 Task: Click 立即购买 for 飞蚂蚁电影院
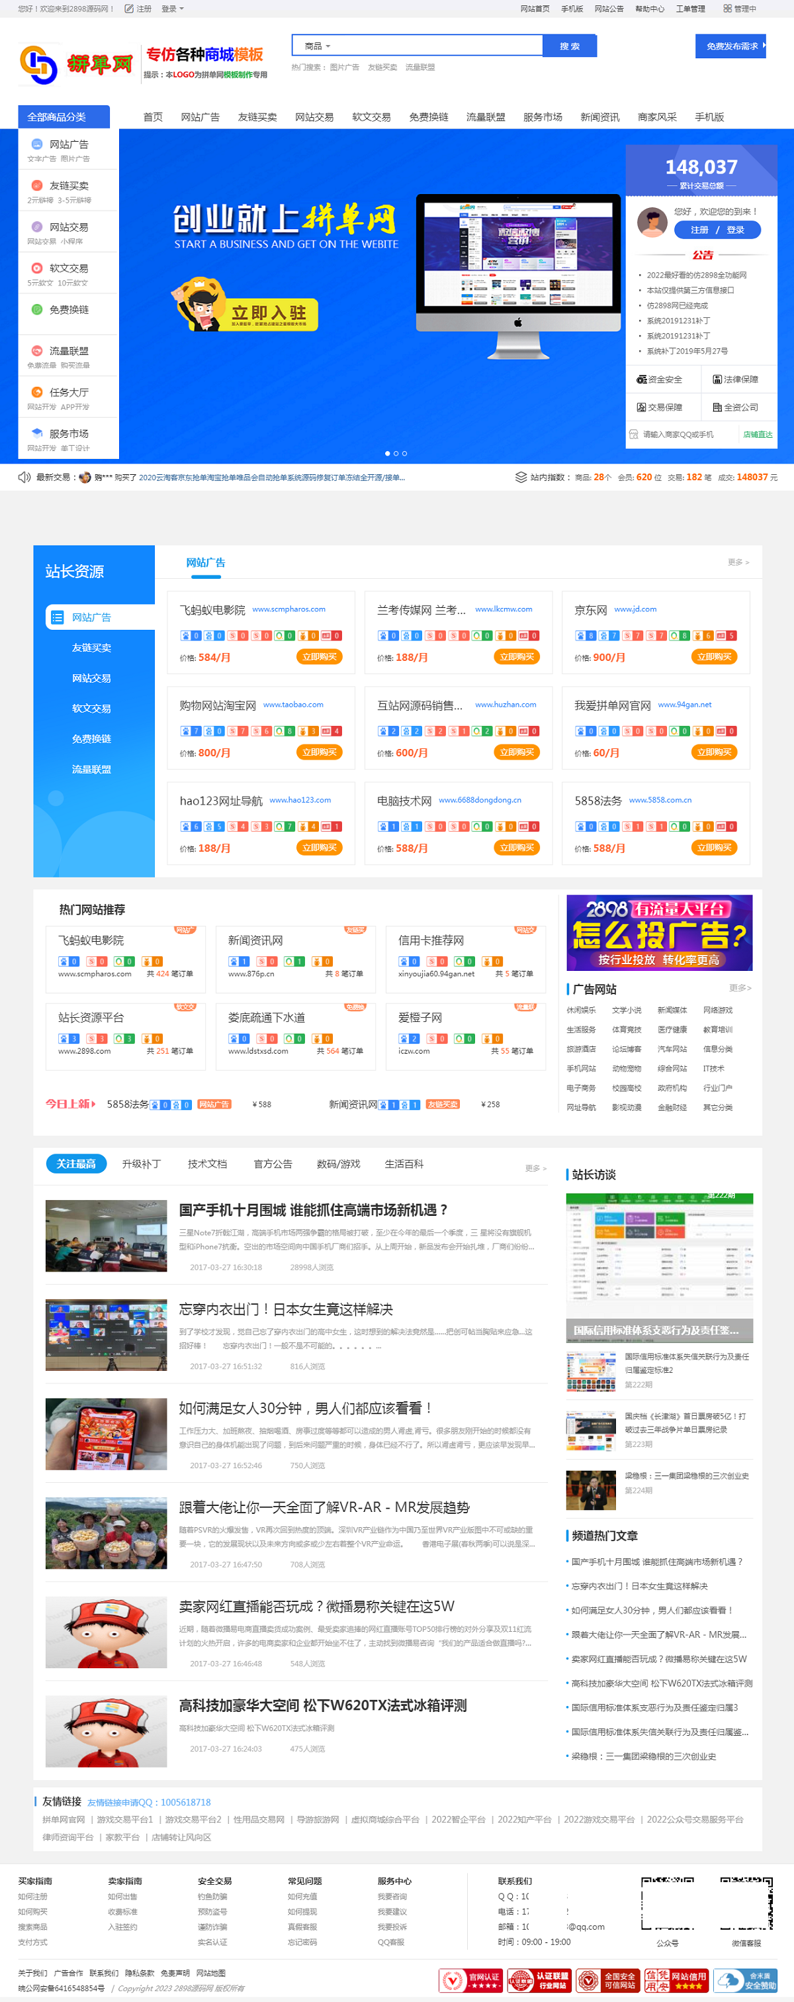(x=319, y=657)
